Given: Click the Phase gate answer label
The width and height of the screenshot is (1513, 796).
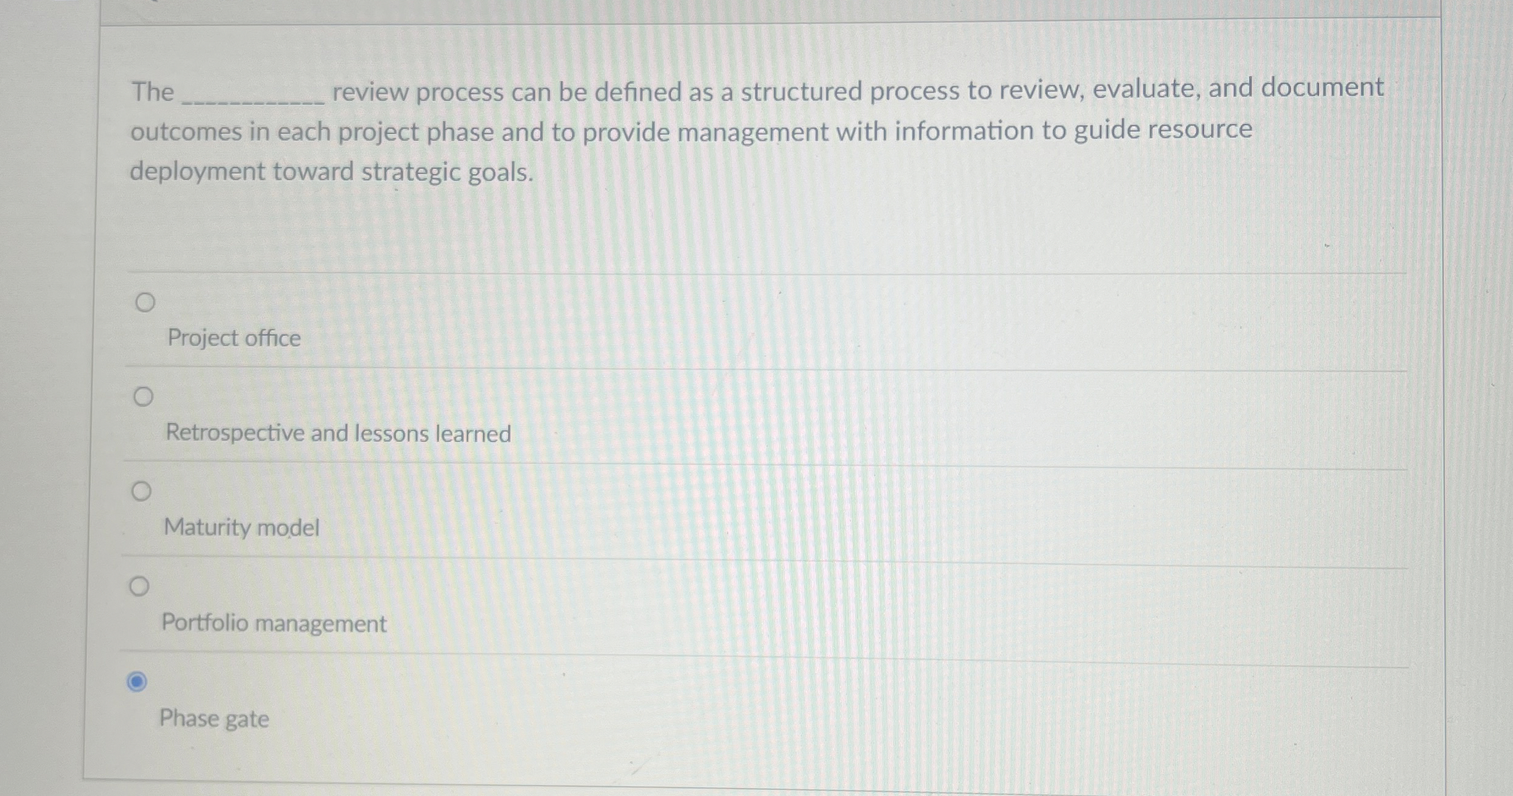Looking at the screenshot, I should point(213,719).
